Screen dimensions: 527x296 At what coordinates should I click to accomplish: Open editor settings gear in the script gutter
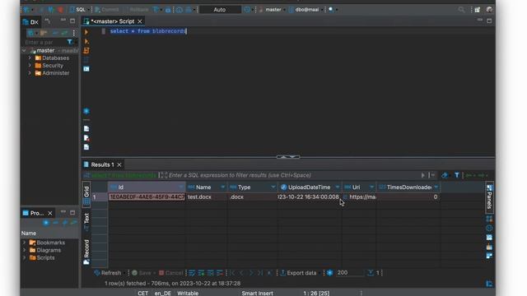coord(86,111)
